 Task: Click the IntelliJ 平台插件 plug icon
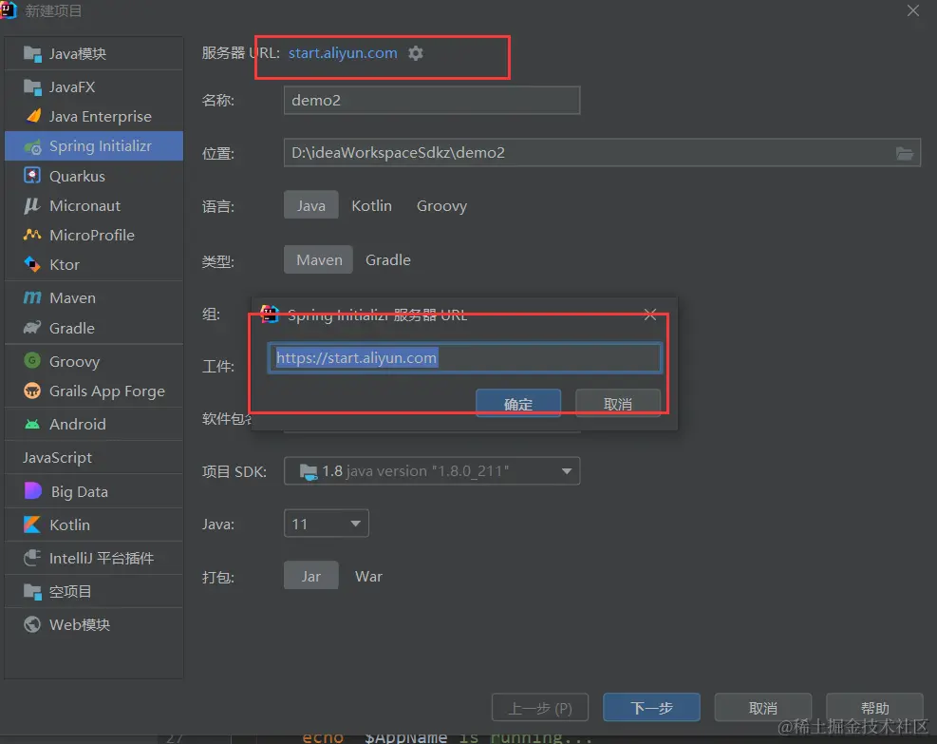(x=32, y=558)
